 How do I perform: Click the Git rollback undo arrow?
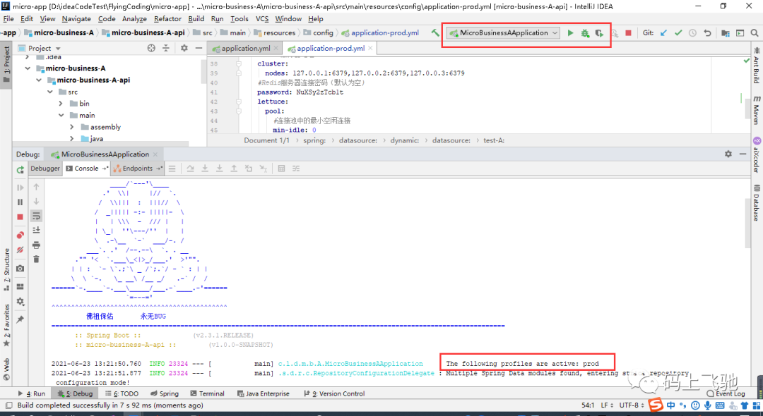[x=707, y=33]
